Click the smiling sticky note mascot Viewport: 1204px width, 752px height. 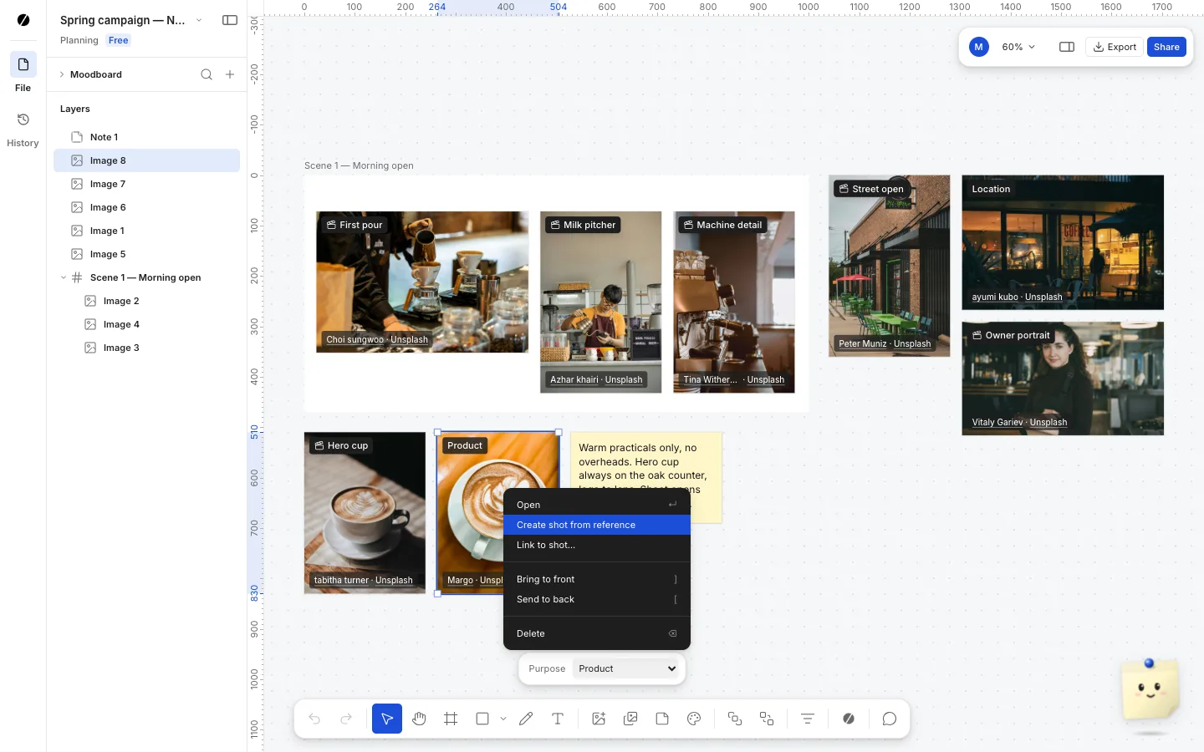1150,689
